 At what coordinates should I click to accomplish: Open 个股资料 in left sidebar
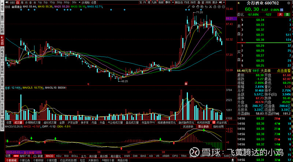(x=2, y=68)
